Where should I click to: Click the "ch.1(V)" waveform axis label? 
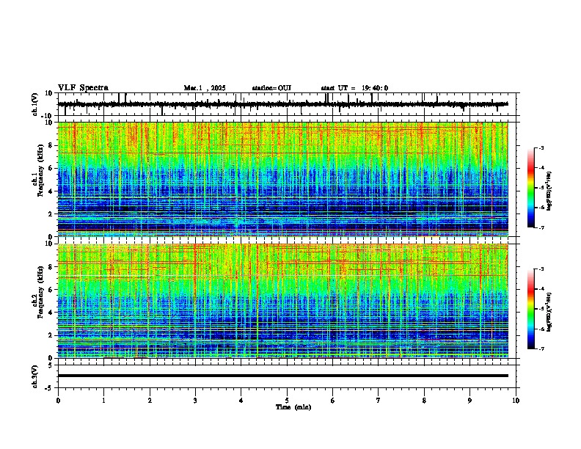tap(35, 104)
